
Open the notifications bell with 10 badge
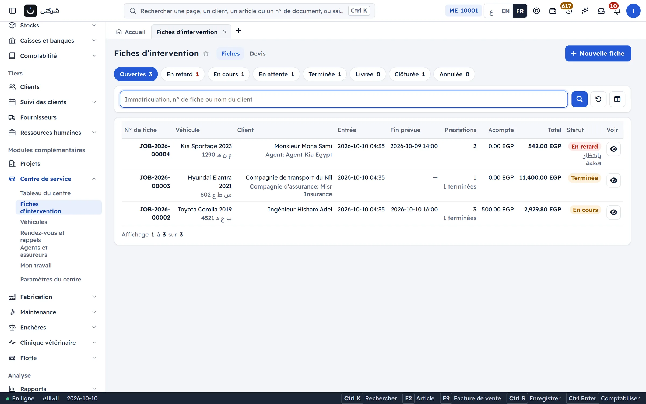click(x=617, y=11)
